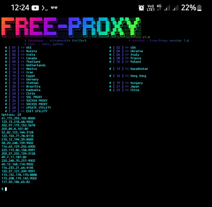Viewport: 212px width, 207px height.
Task: Select menu option 03 Russia
Action: point(21,51)
